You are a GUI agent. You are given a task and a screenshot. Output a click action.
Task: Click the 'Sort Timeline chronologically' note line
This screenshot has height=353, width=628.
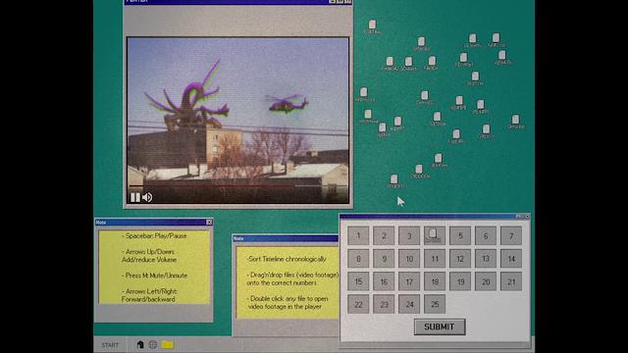click(x=287, y=259)
